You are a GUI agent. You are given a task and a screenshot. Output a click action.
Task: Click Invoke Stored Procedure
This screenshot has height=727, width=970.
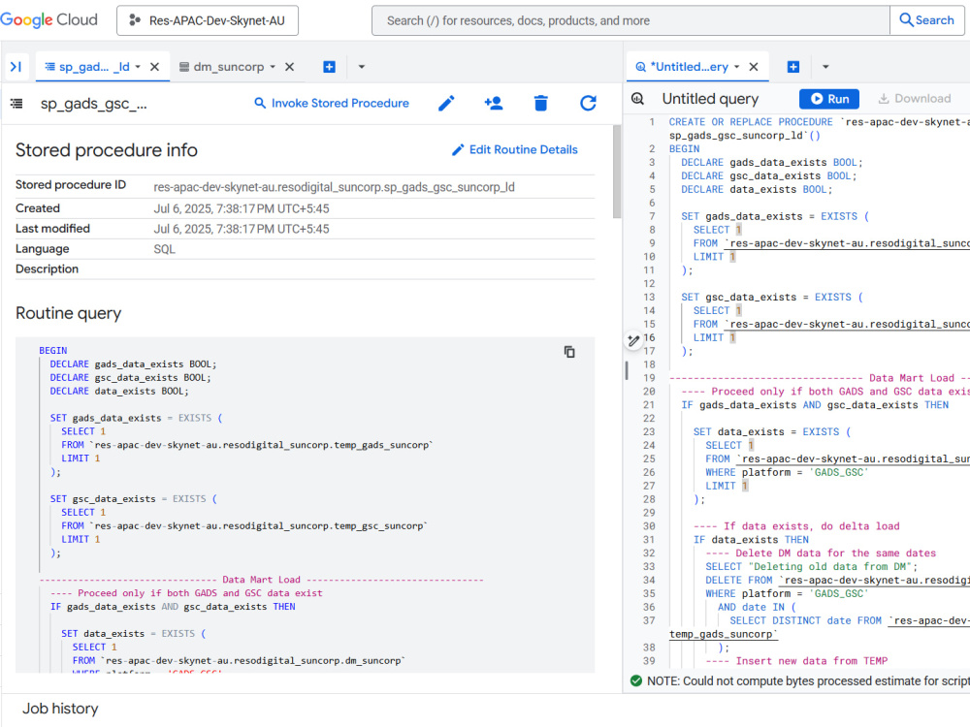332,104
